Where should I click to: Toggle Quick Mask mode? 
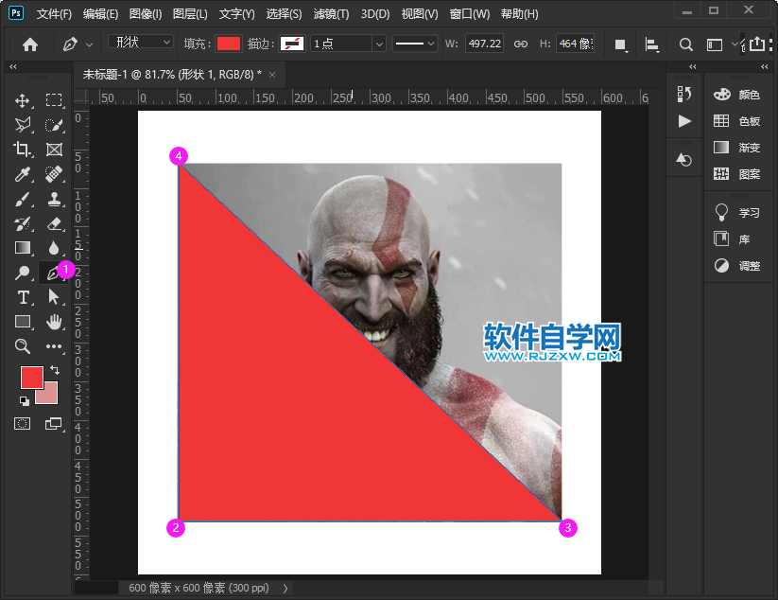[x=23, y=423]
